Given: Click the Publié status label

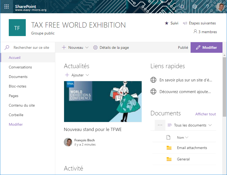Looking at the screenshot, I should click(x=183, y=47).
